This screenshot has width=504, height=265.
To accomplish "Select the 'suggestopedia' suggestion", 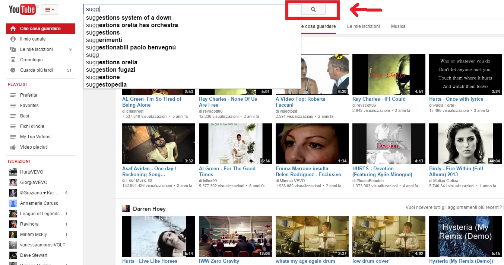I will tap(192, 84).
